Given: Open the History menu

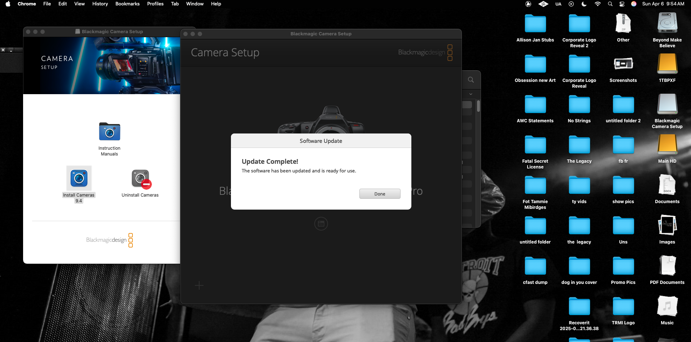Looking at the screenshot, I should [100, 4].
